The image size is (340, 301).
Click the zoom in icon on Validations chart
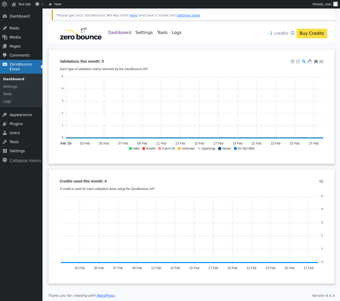(292, 61)
